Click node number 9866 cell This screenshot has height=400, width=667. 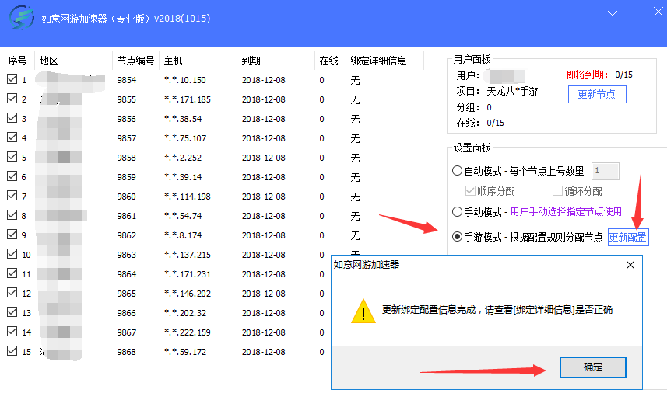point(126,313)
